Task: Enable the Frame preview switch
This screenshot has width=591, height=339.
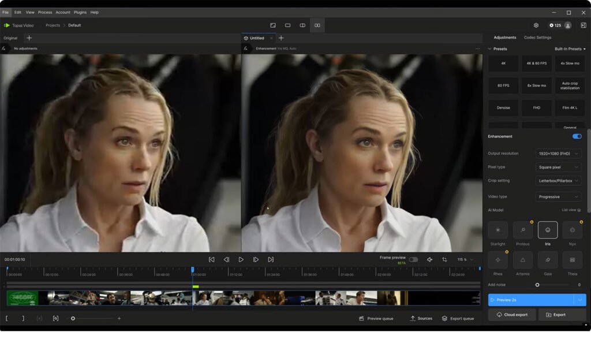Action: pos(413,259)
